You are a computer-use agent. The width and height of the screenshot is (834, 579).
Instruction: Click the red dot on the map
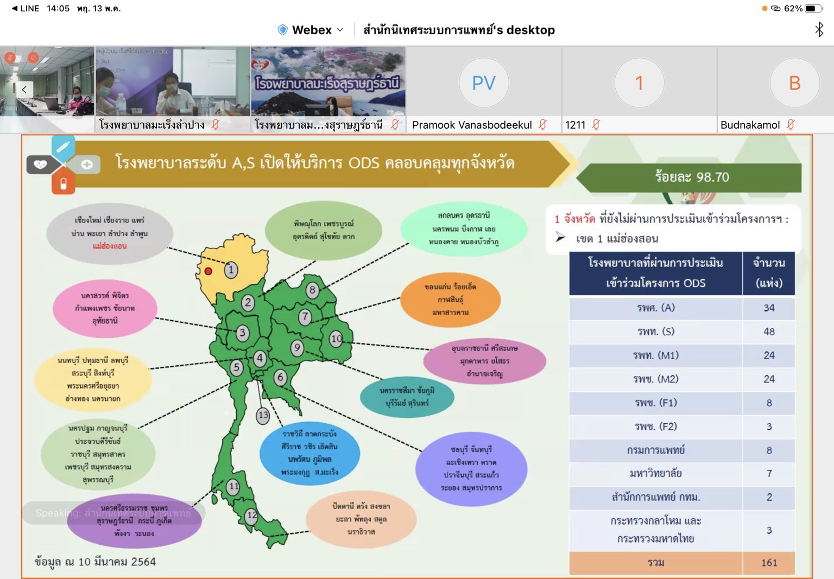(208, 271)
